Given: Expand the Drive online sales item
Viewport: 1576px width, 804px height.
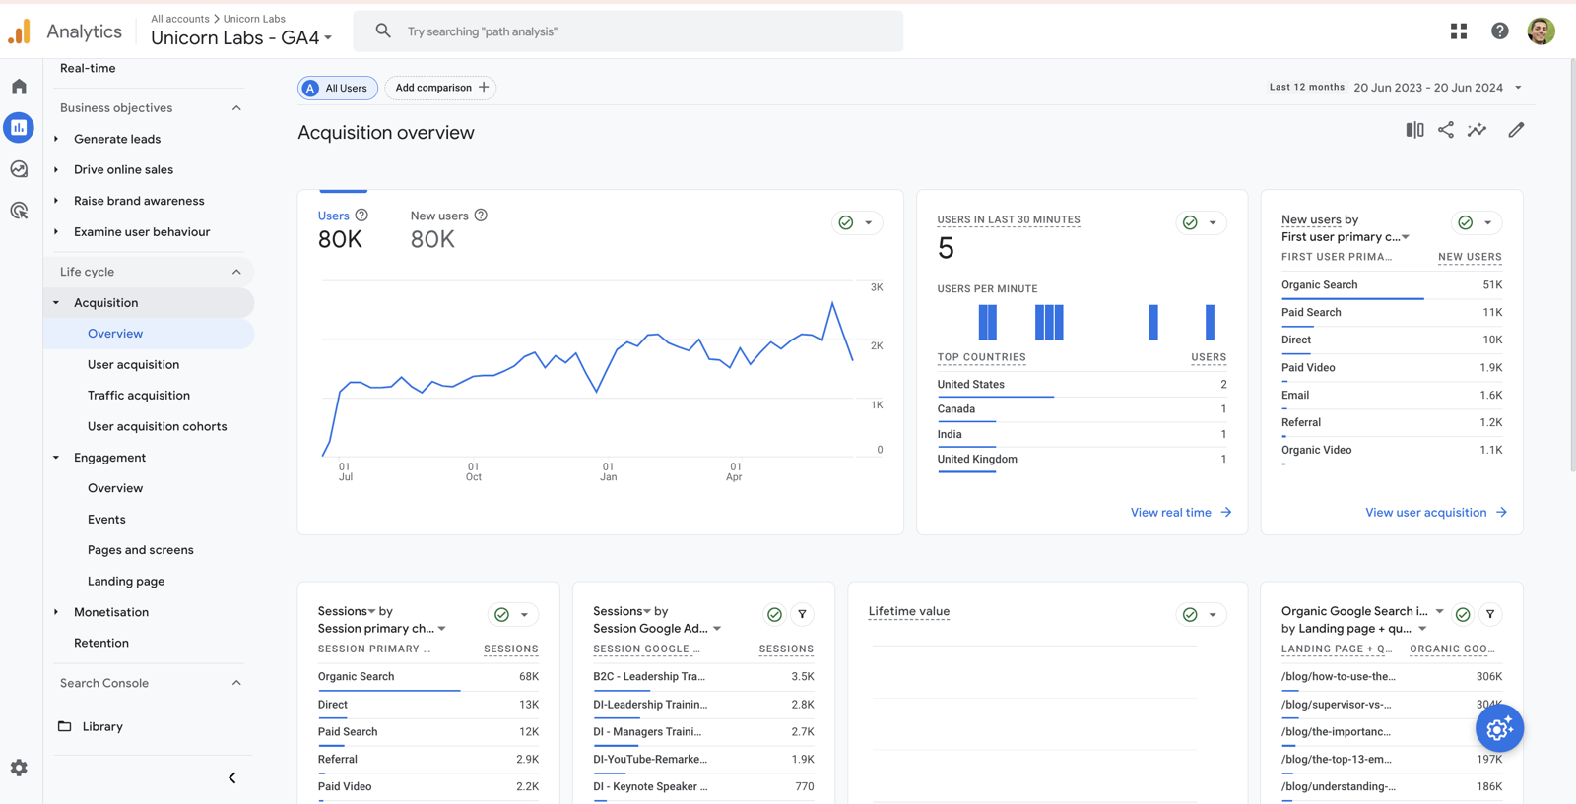Looking at the screenshot, I should (x=56, y=169).
